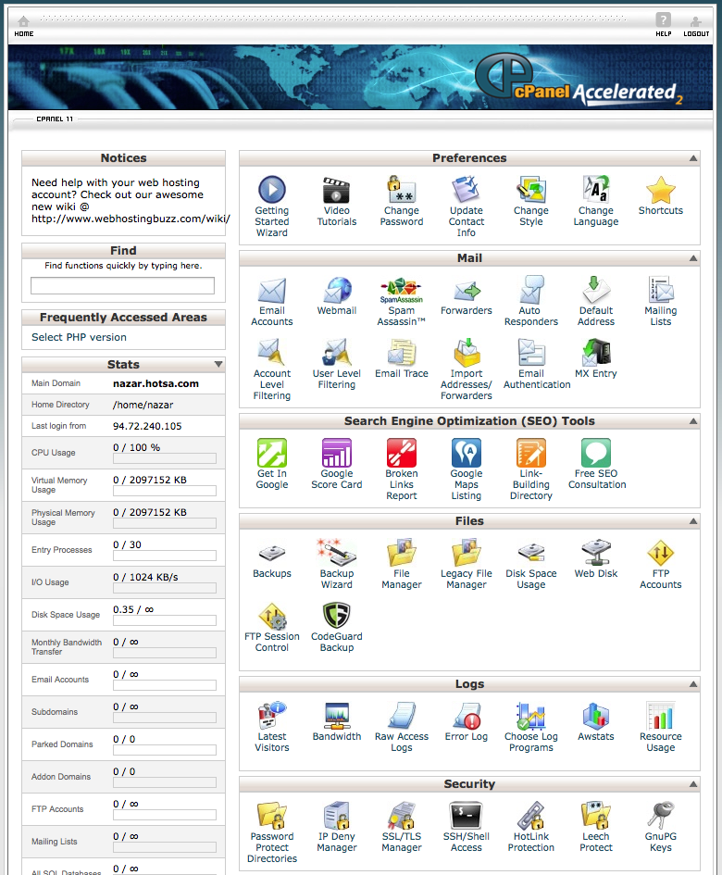This screenshot has height=875, width=722.
Task: Open Disk Space Usage
Action: 531,553
